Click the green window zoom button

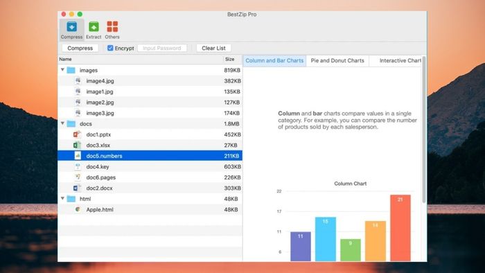coord(80,15)
